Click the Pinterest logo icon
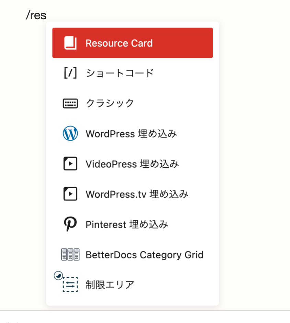This screenshot has width=290, height=323. click(x=70, y=224)
